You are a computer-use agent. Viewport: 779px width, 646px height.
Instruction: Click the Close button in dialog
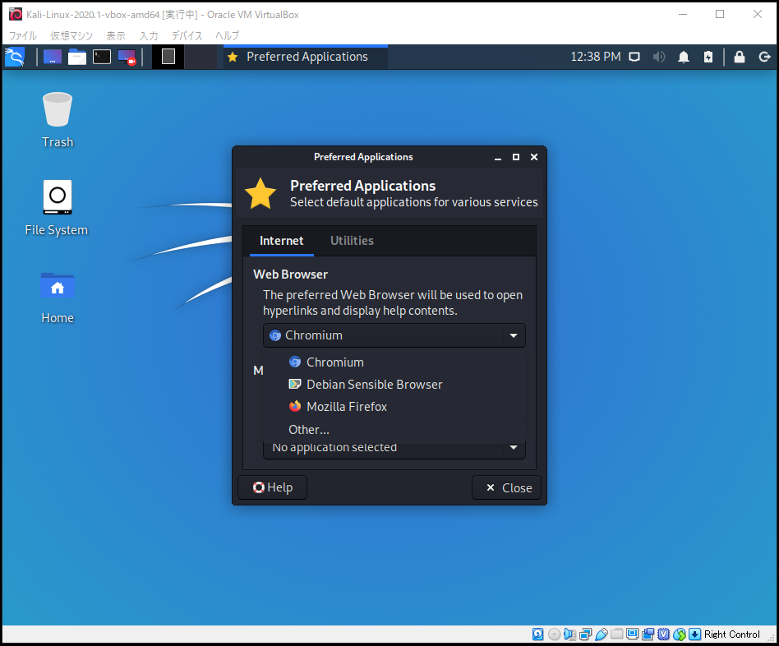[x=506, y=487]
